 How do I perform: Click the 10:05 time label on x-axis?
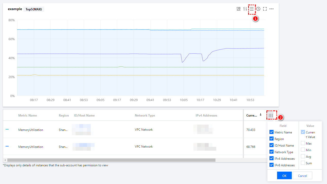[184, 100]
